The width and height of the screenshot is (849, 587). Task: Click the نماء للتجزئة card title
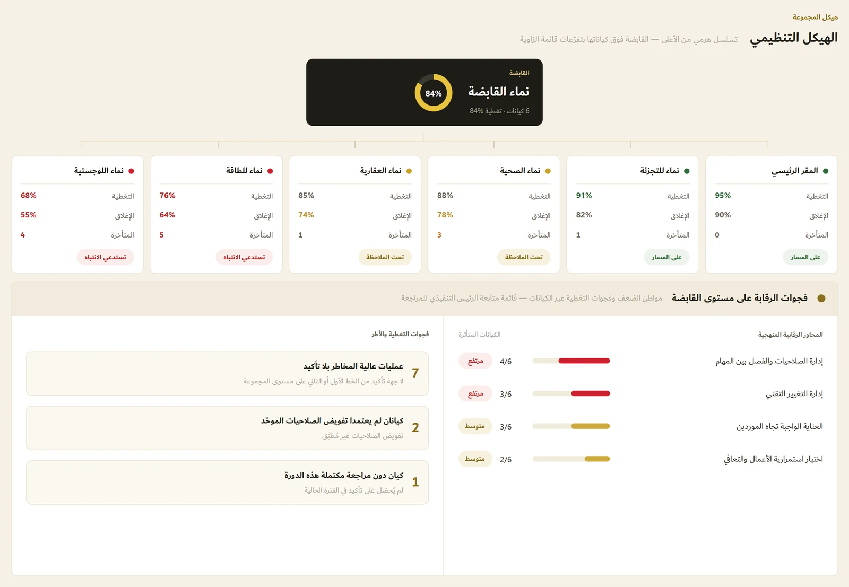660,170
